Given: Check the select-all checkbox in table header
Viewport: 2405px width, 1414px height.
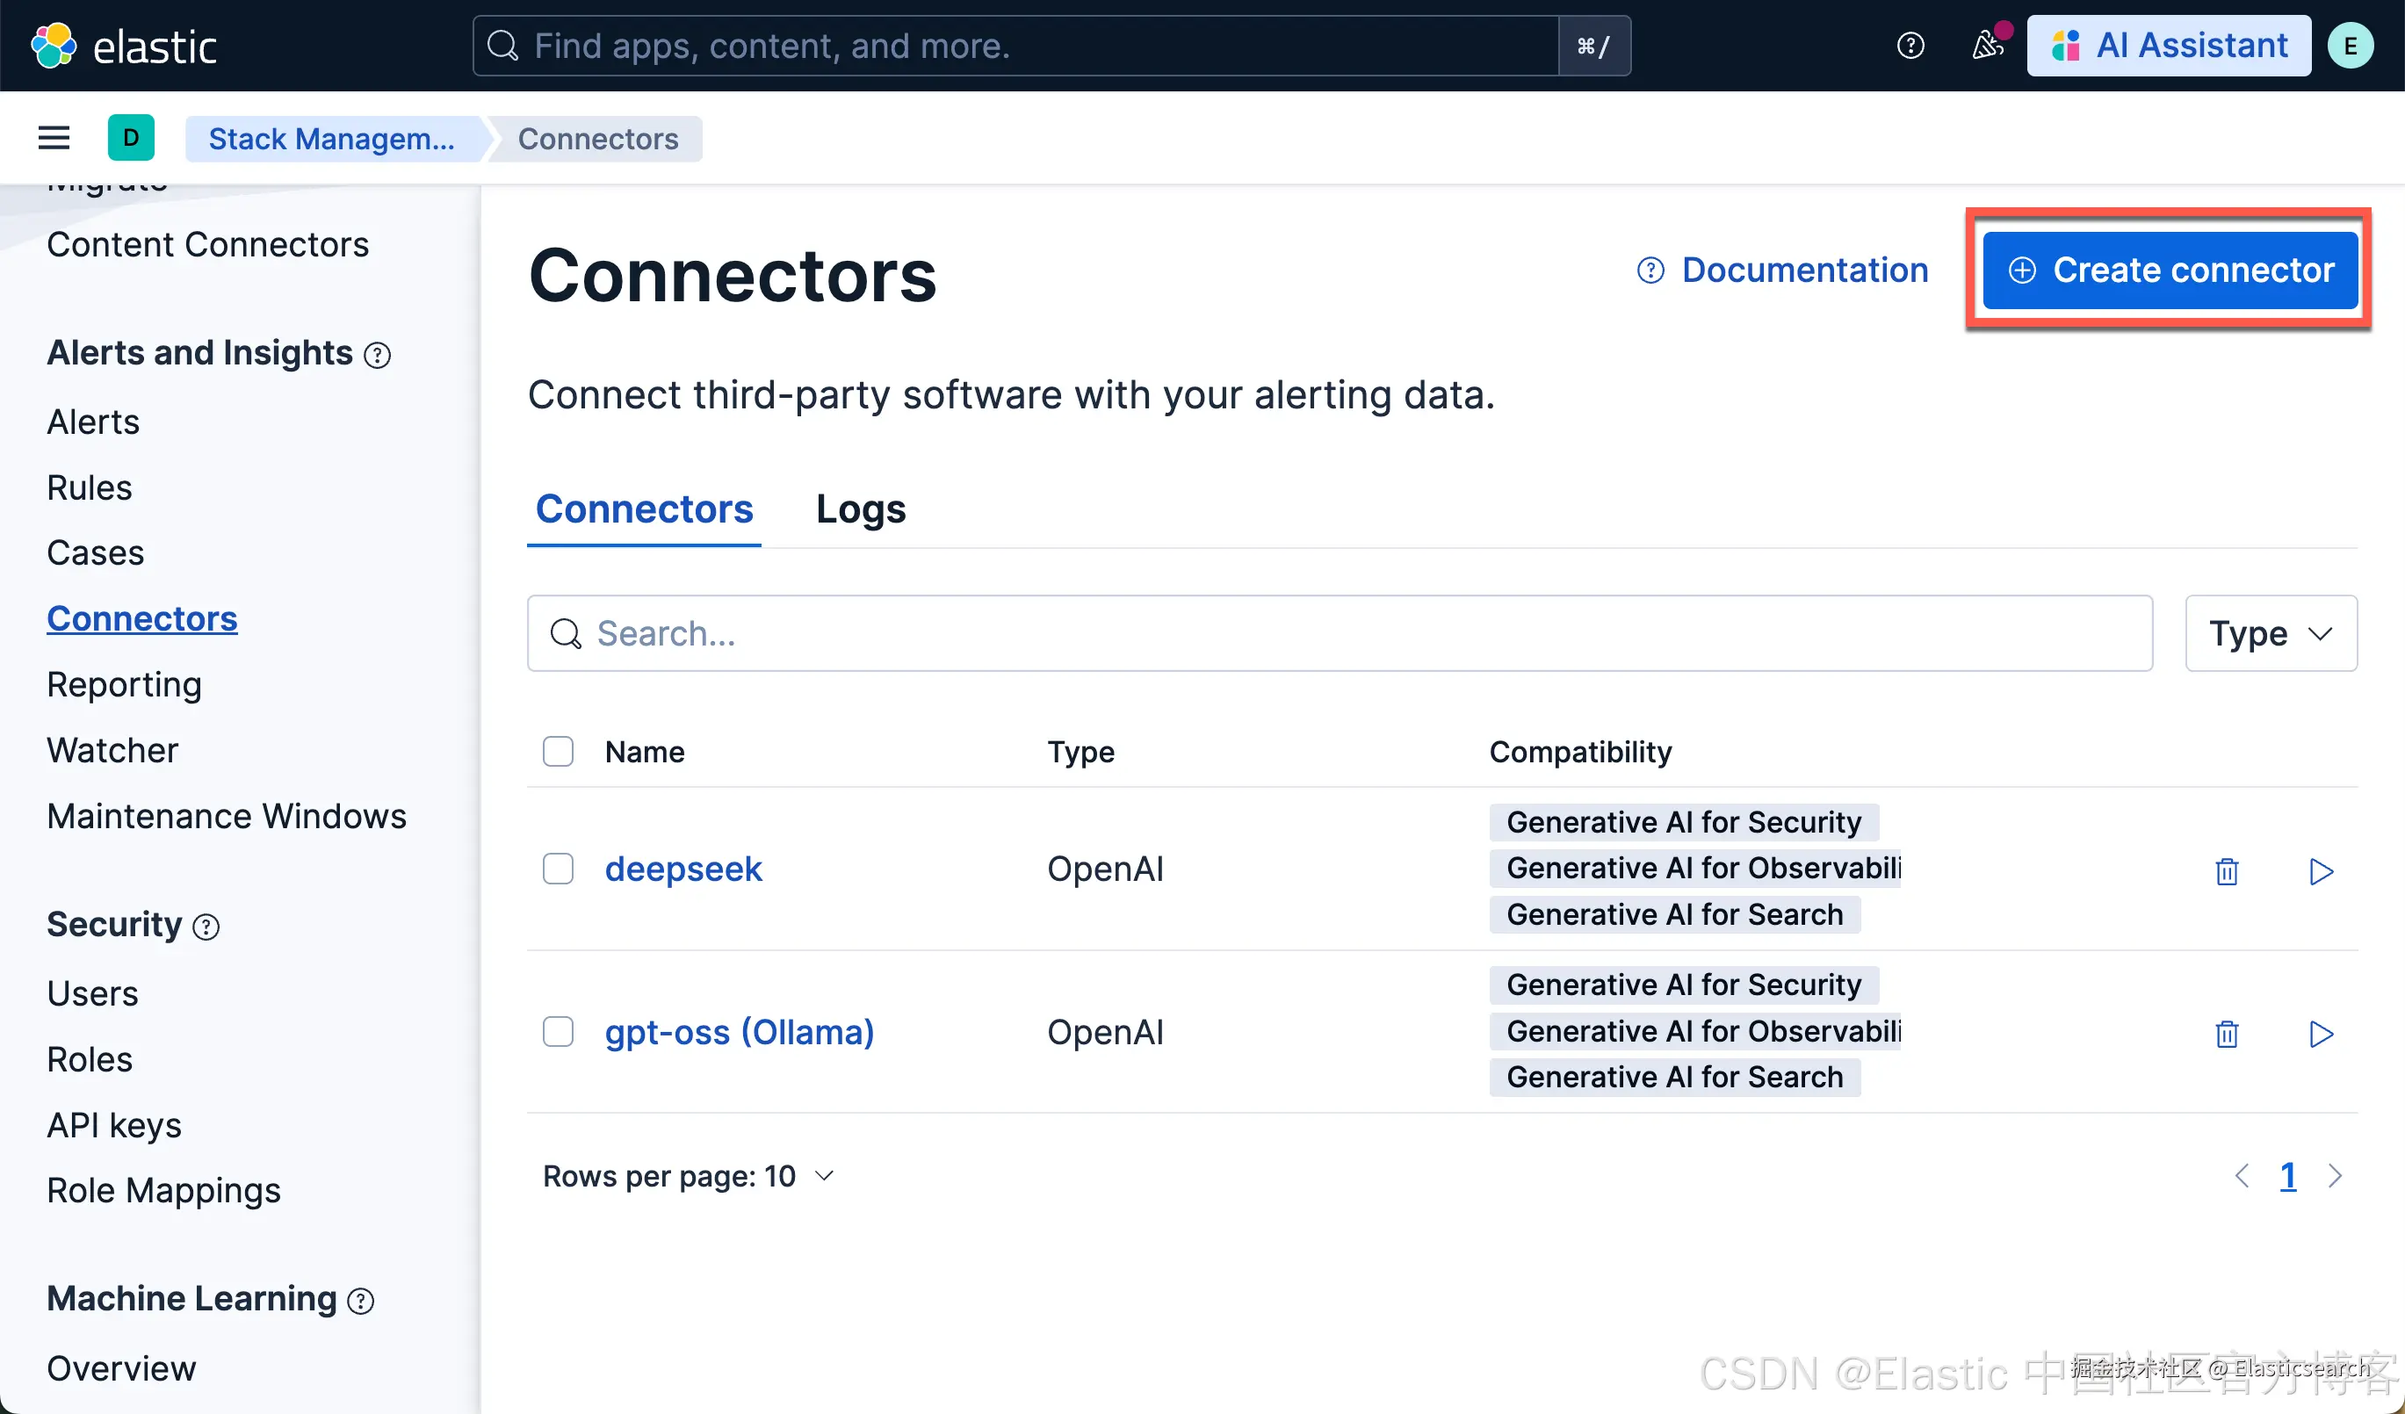Looking at the screenshot, I should [559, 751].
